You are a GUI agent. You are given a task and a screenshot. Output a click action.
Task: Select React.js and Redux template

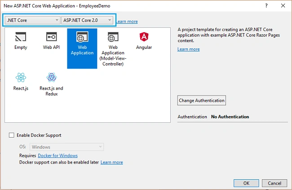(x=51, y=84)
